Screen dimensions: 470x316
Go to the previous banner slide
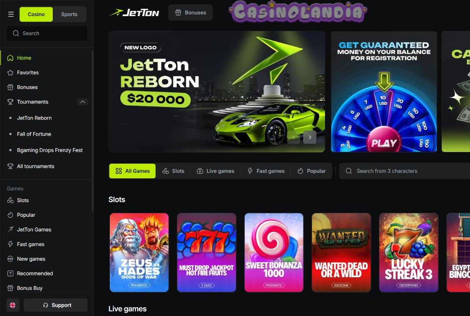coord(294,137)
